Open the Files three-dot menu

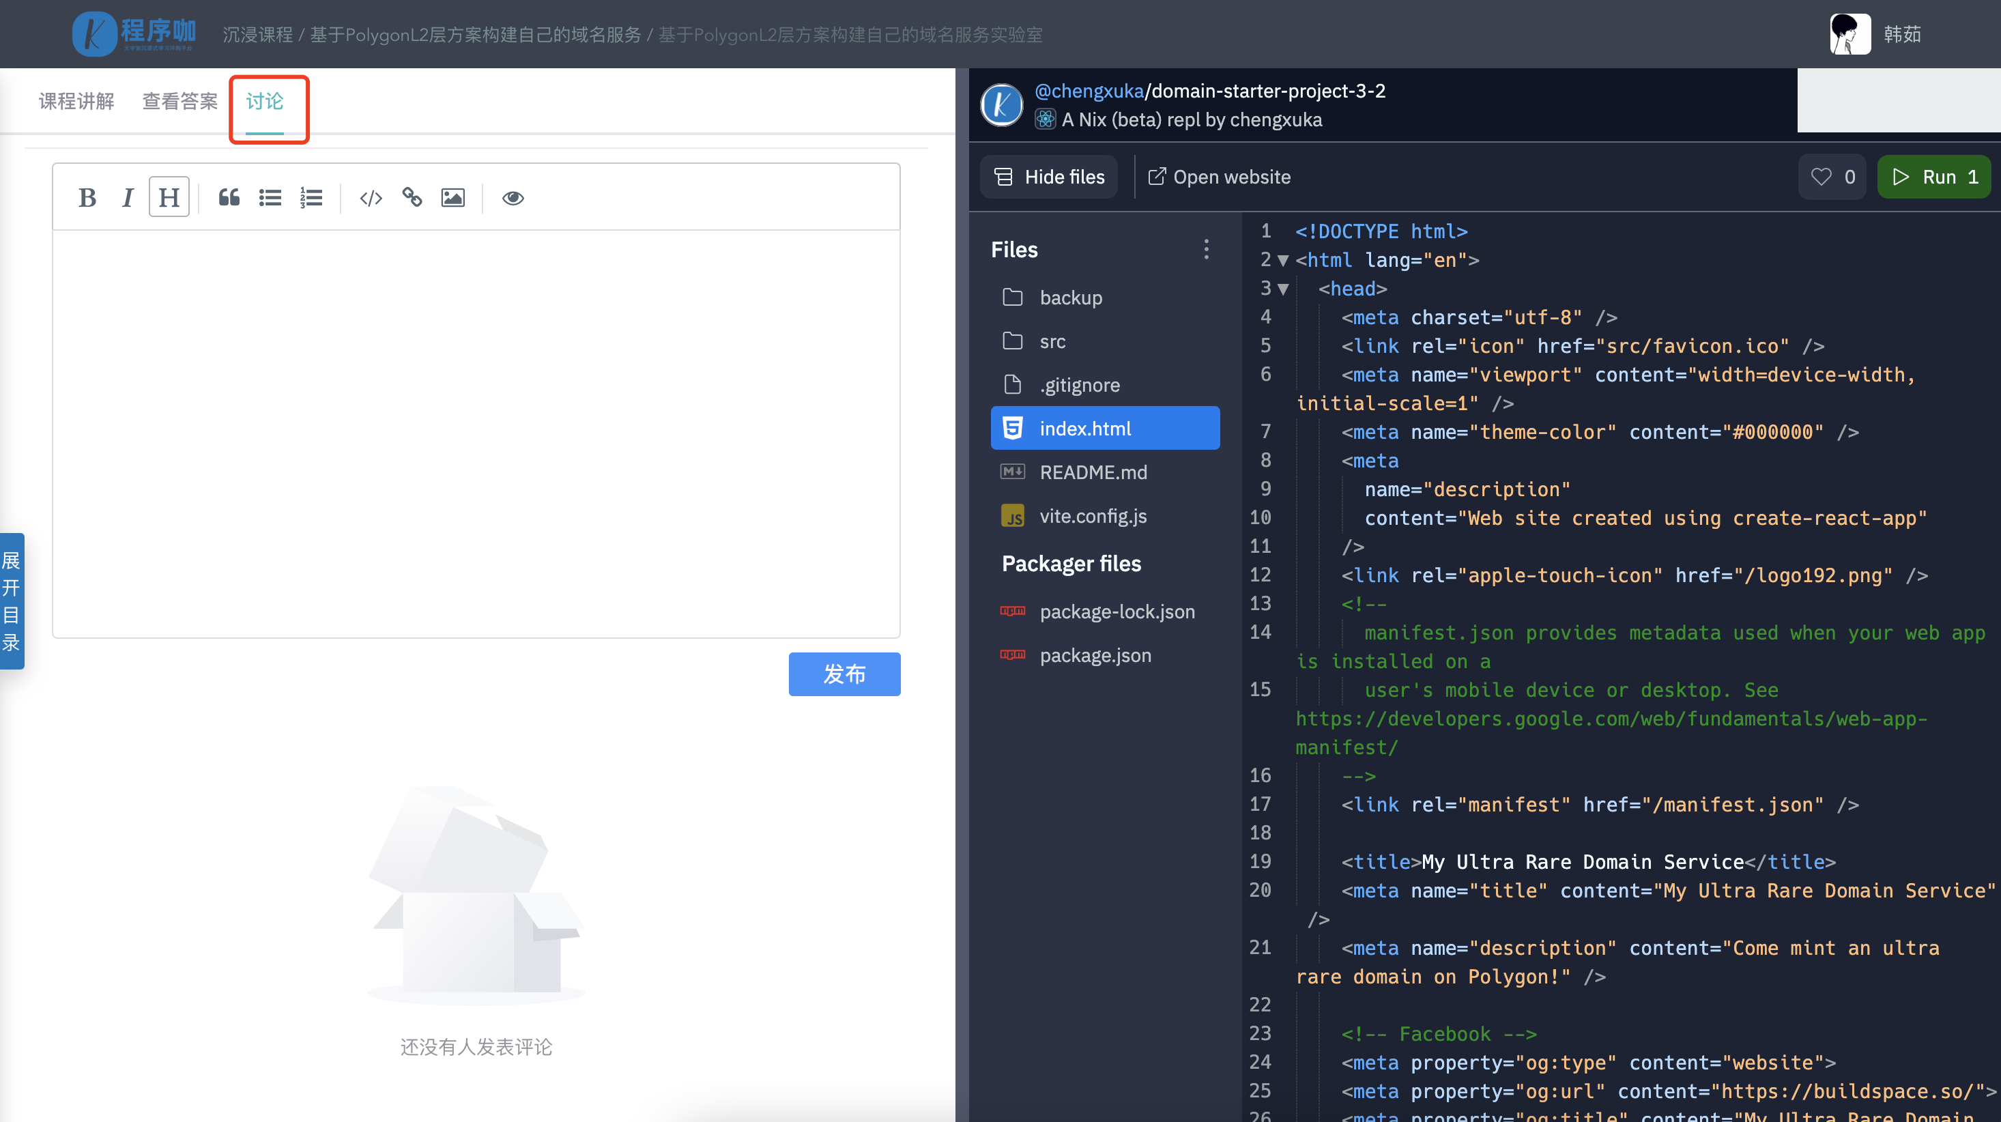(1205, 249)
